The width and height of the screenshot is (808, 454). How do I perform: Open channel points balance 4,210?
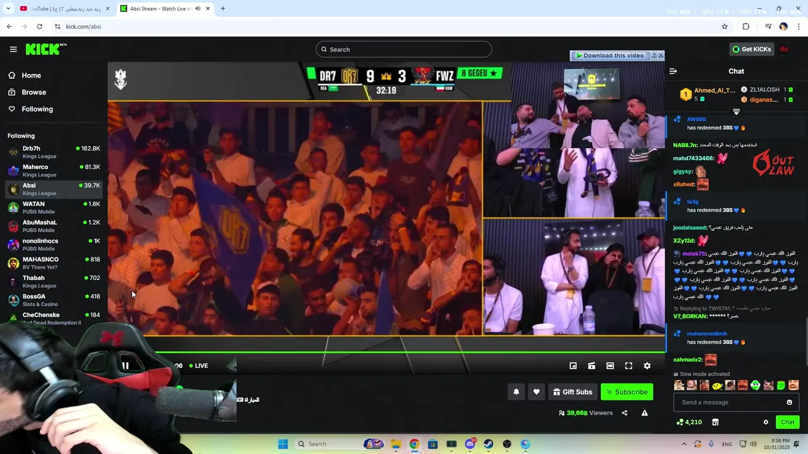[x=689, y=422]
